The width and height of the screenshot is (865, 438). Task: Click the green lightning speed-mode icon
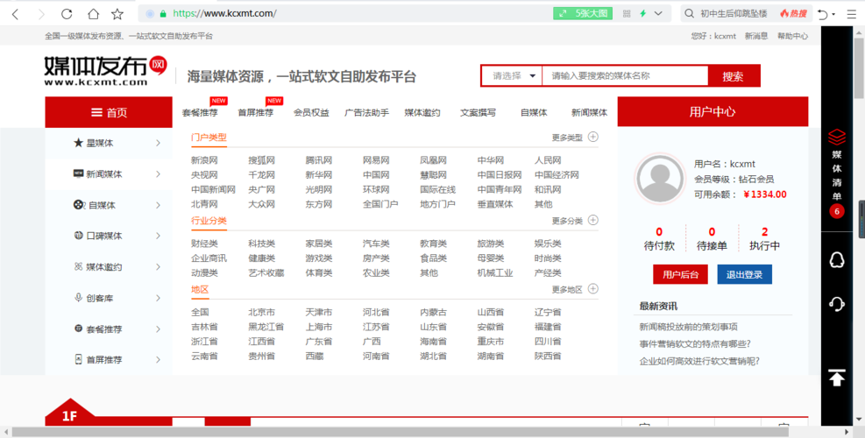click(x=642, y=14)
